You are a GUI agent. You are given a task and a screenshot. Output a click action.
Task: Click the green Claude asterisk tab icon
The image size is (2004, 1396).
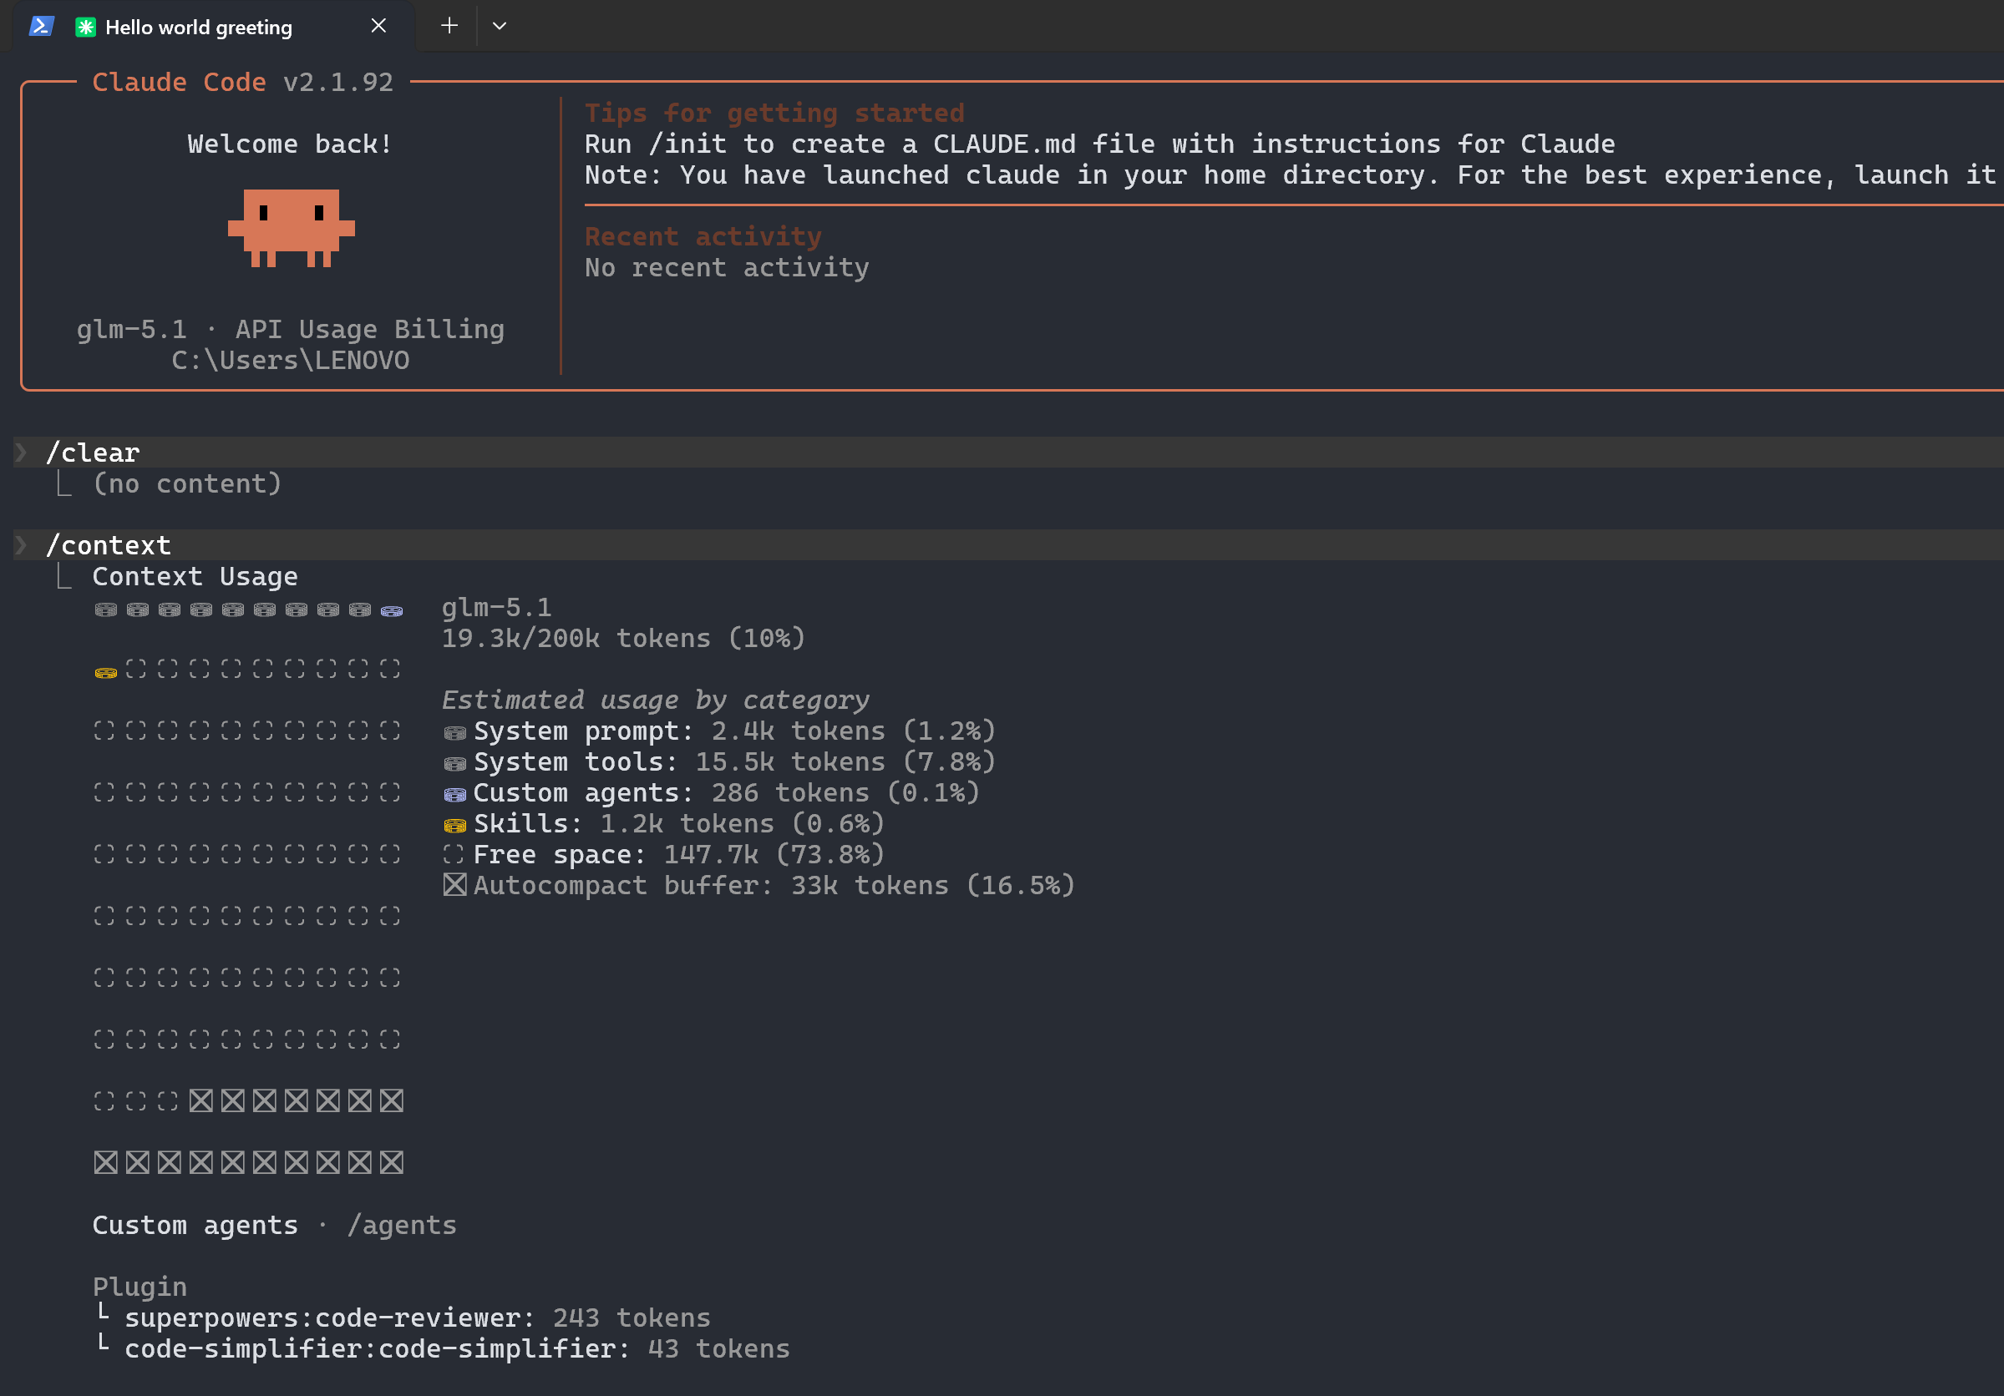pyautogui.click(x=85, y=27)
